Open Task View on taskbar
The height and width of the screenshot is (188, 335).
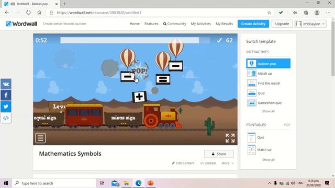pyautogui.click(x=102, y=183)
